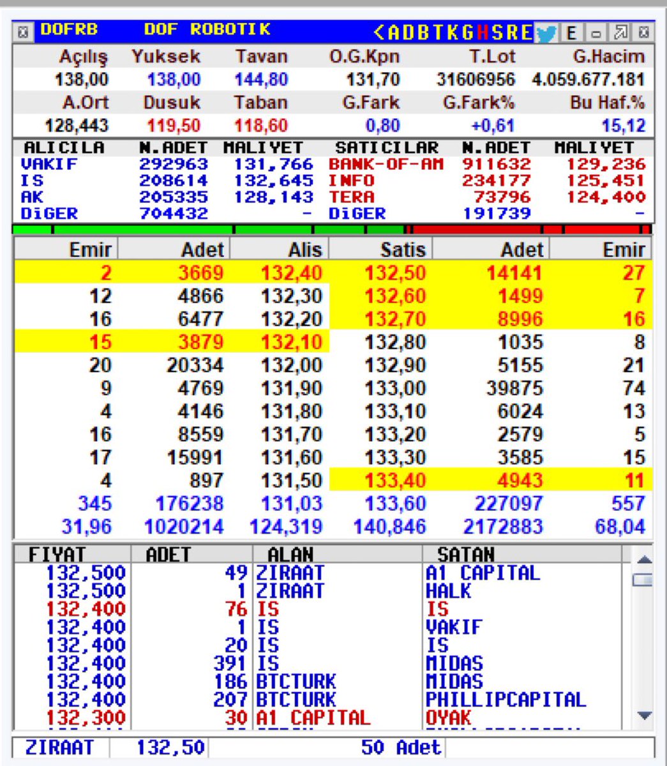Click the status bar 132,50 price
The image size is (667, 766).
(x=170, y=747)
